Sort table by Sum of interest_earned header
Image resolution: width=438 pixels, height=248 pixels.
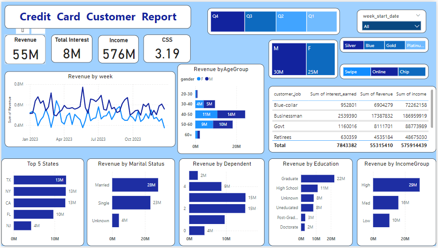click(333, 94)
